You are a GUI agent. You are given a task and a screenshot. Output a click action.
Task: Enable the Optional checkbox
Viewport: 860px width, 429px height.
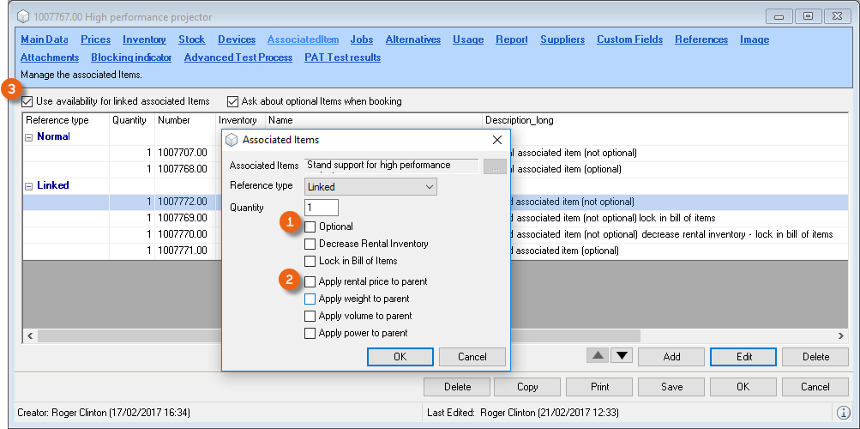[x=310, y=227]
